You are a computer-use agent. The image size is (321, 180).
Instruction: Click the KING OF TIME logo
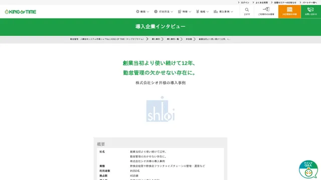[21, 12]
